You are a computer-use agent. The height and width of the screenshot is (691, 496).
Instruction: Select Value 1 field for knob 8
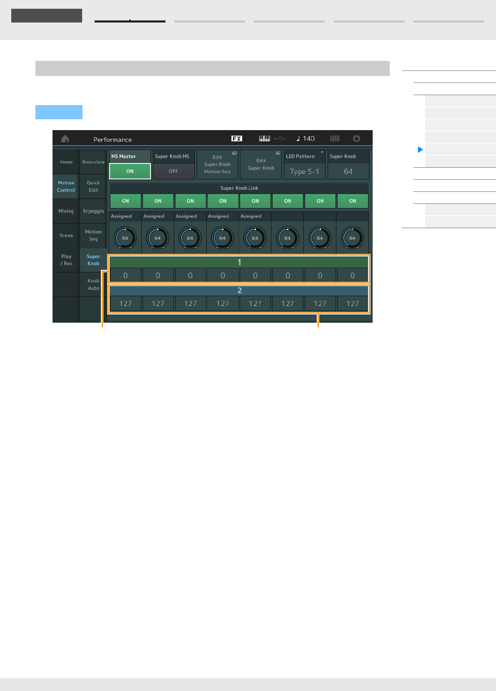pos(353,275)
